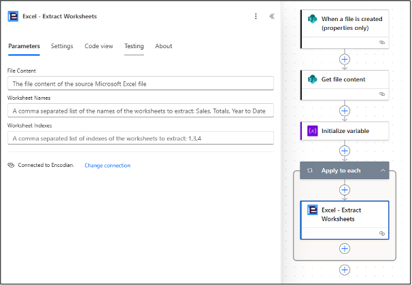Click the SharePoint icon on Get file content

pyautogui.click(x=312, y=79)
